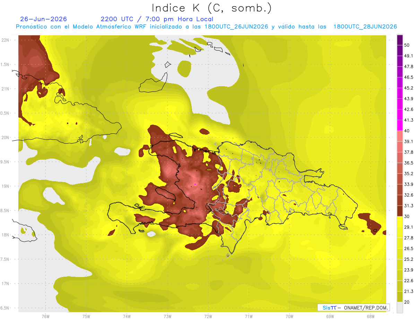
Task: Click the "43.9" color scale value
Action: 409,99
